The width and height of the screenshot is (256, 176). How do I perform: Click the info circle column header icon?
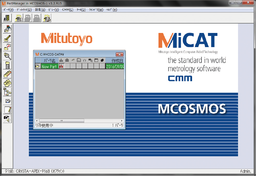(x=85, y=61)
